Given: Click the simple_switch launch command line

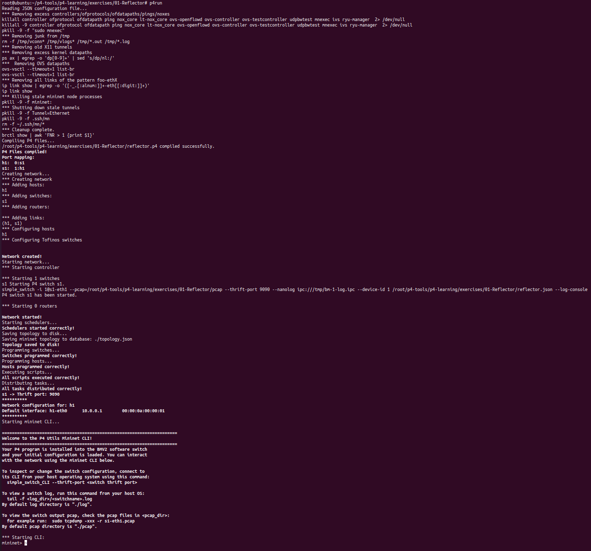Looking at the screenshot, I should [x=295, y=290].
